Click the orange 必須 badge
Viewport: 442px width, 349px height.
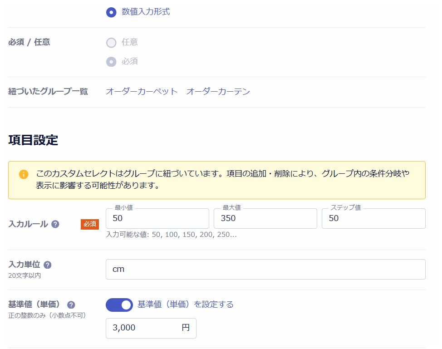coord(90,224)
